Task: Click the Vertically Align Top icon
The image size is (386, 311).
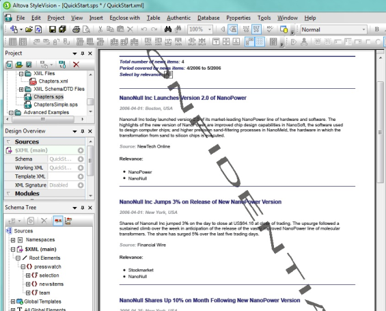Action: [x=216, y=42]
